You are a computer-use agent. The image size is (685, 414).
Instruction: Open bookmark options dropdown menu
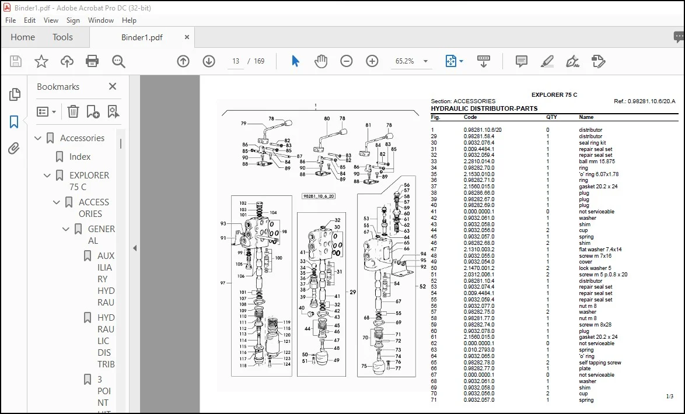click(x=46, y=112)
